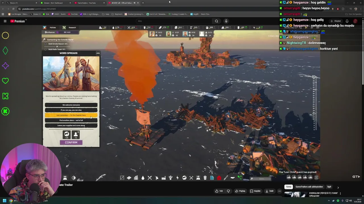The width and height of the screenshot is (364, 204).
Task: Select the Tümü filter chip
Action: pyautogui.click(x=289, y=187)
